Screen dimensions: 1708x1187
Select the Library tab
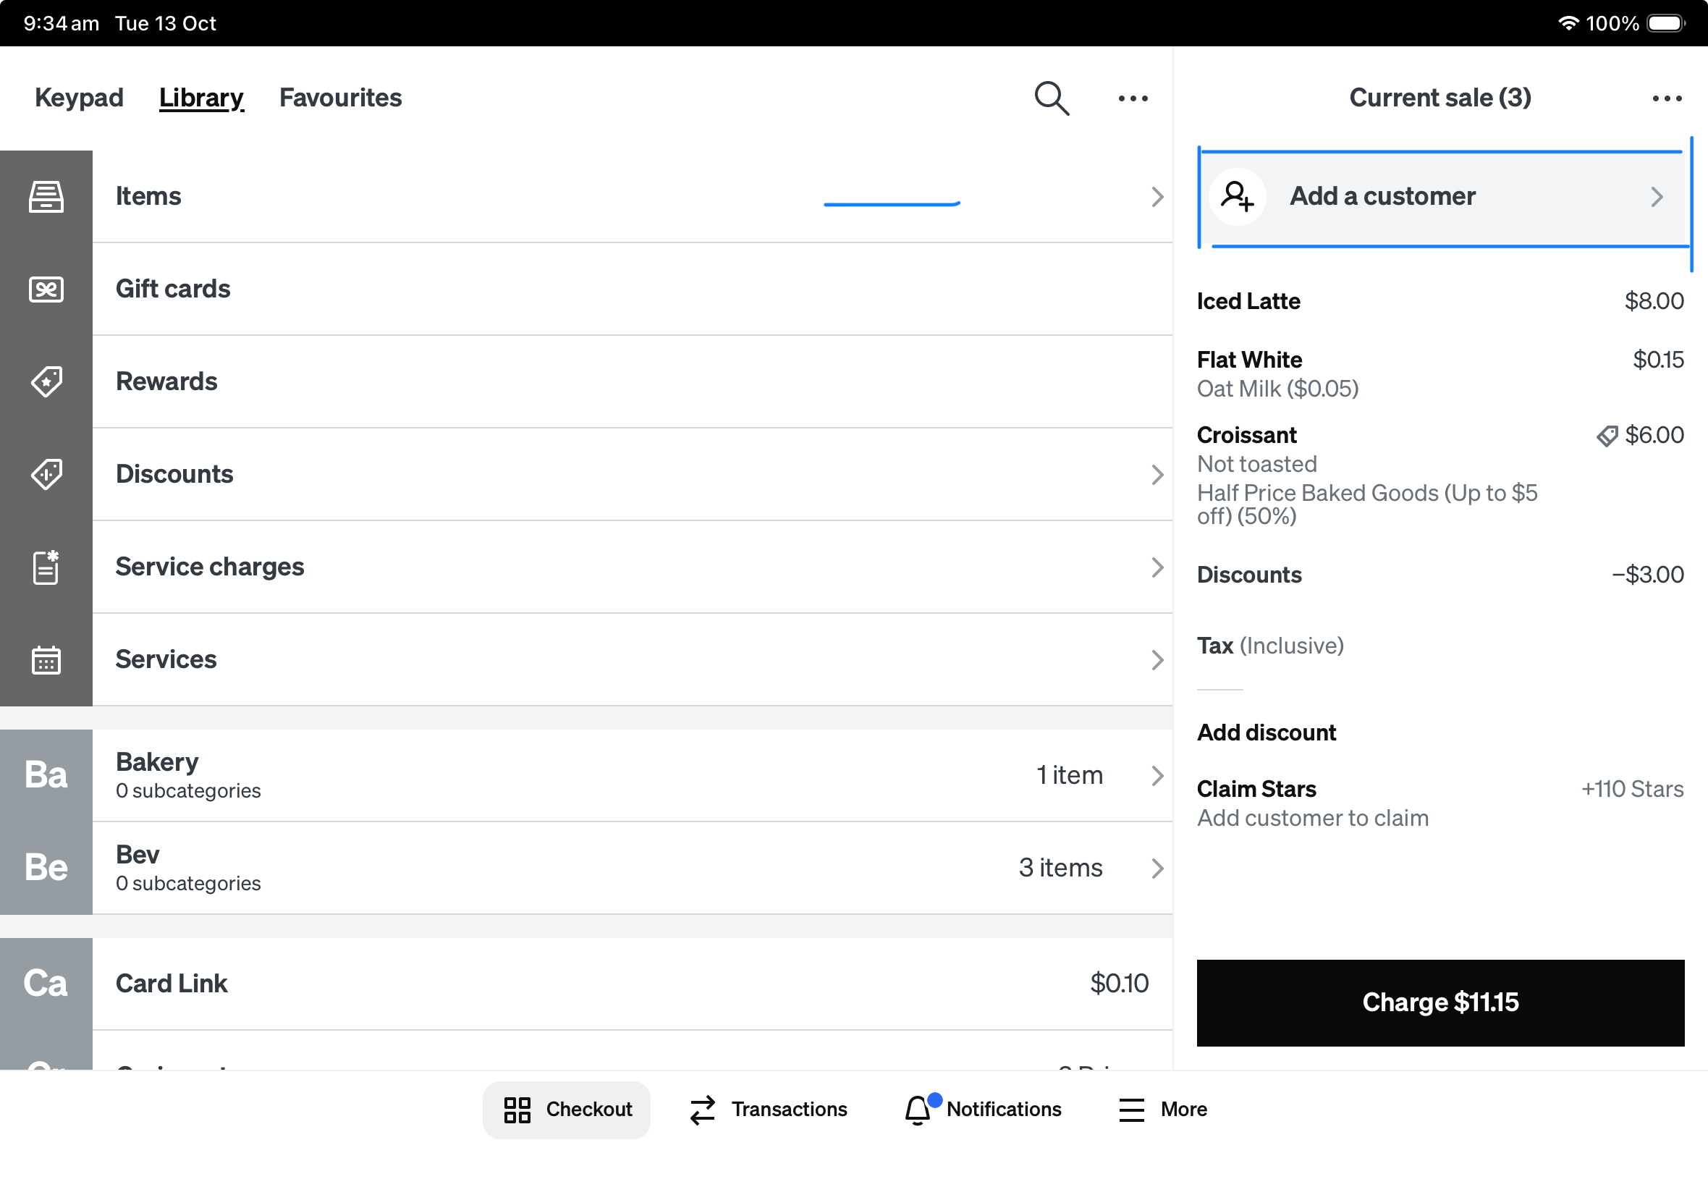[x=200, y=98]
